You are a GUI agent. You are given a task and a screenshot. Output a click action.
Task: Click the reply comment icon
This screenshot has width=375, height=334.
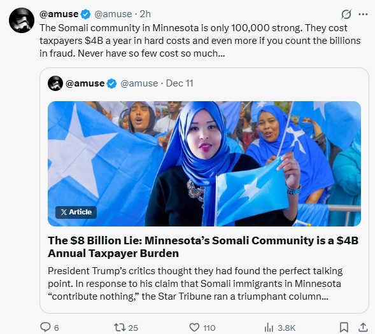(45, 327)
